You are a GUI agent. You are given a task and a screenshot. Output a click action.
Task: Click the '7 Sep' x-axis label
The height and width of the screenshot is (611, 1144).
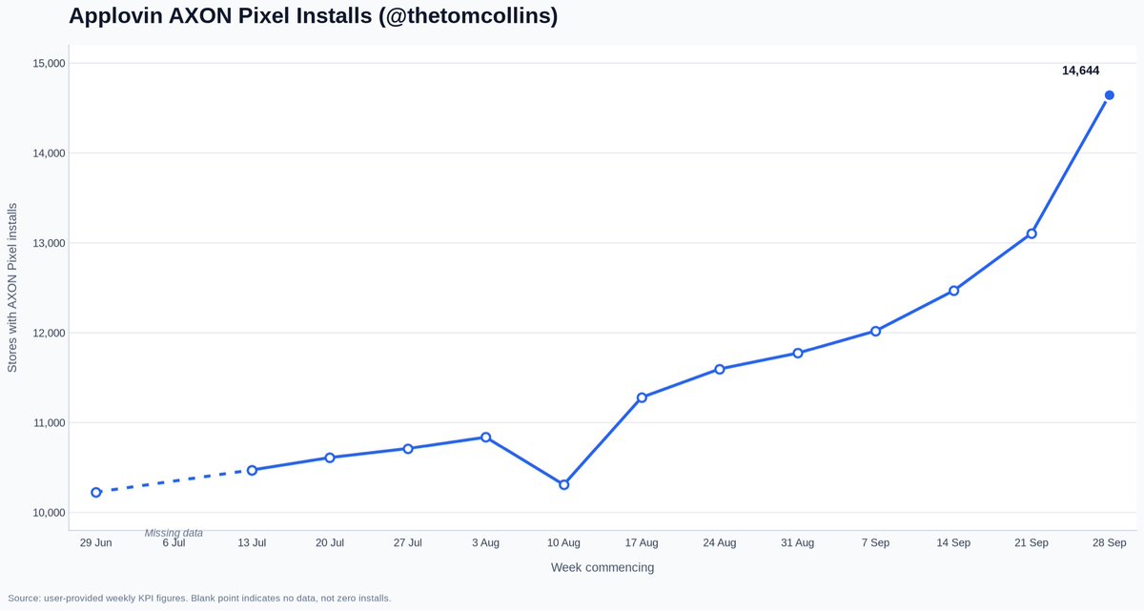pyautogui.click(x=876, y=543)
